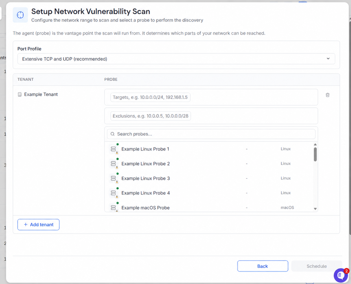351x284 pixels.
Task: Click the probe list scroll up arrow
Action: pyautogui.click(x=315, y=144)
